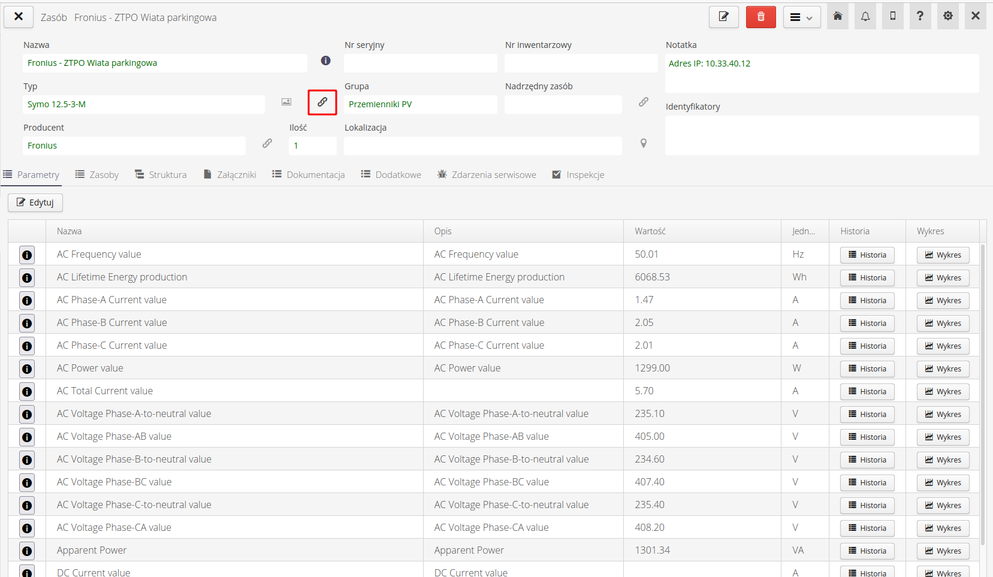Click the location pin icon beside Lokalizacja
Image resolution: width=993 pixels, height=577 pixels.
point(644,143)
